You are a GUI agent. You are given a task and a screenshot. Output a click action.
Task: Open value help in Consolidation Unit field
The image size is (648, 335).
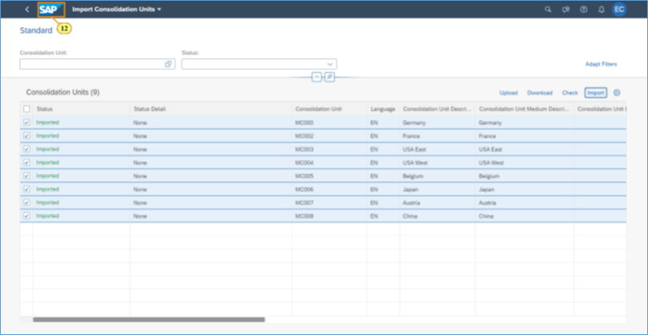tap(169, 64)
